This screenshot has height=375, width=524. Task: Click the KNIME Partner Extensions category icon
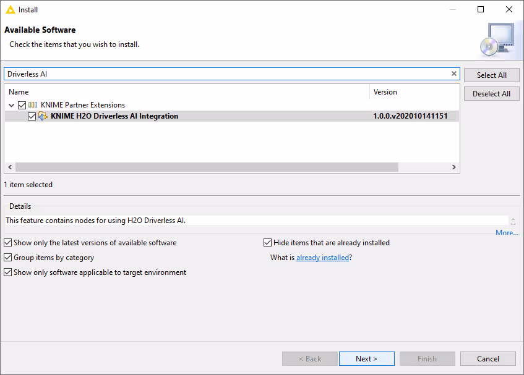(33, 105)
